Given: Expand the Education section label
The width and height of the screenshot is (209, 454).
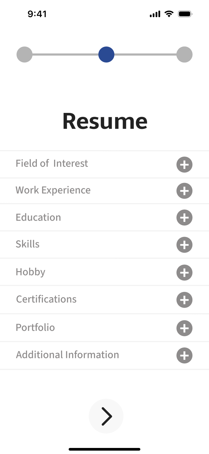Looking at the screenshot, I should (x=38, y=217).
